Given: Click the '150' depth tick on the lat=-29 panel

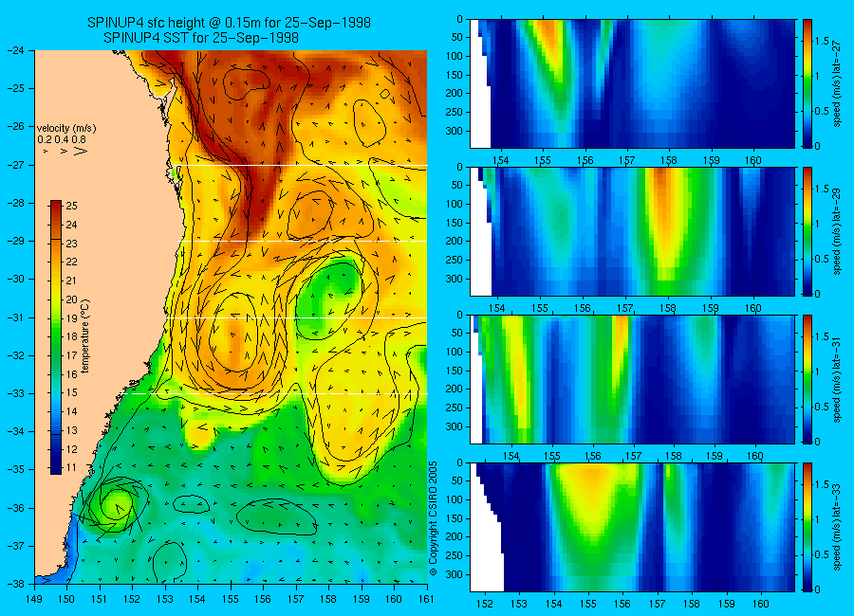Looking at the screenshot, I should [455, 223].
